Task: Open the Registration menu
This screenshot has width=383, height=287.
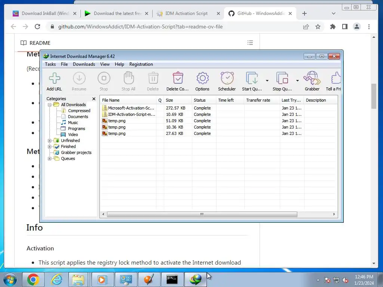Action: pos(141,64)
